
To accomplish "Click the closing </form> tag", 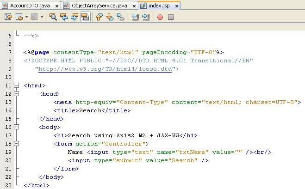I will 66,169.
